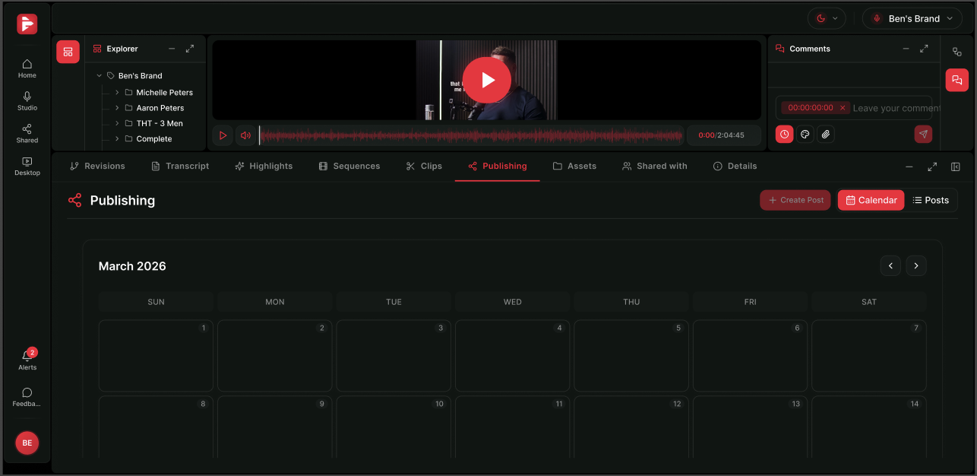The width and height of the screenshot is (977, 476).
Task: Click the red grid icon beside the Explorer panel
Action: 68,52
